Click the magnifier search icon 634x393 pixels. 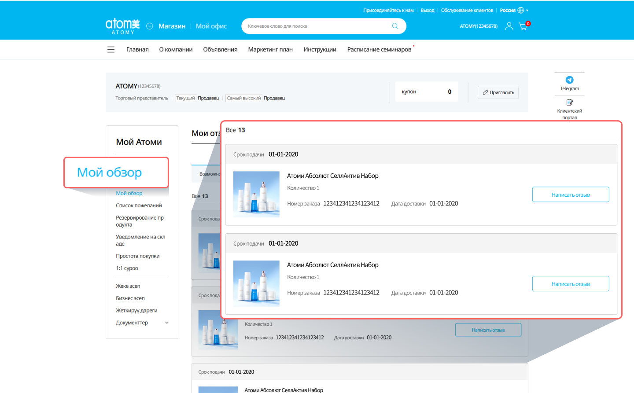(x=395, y=26)
